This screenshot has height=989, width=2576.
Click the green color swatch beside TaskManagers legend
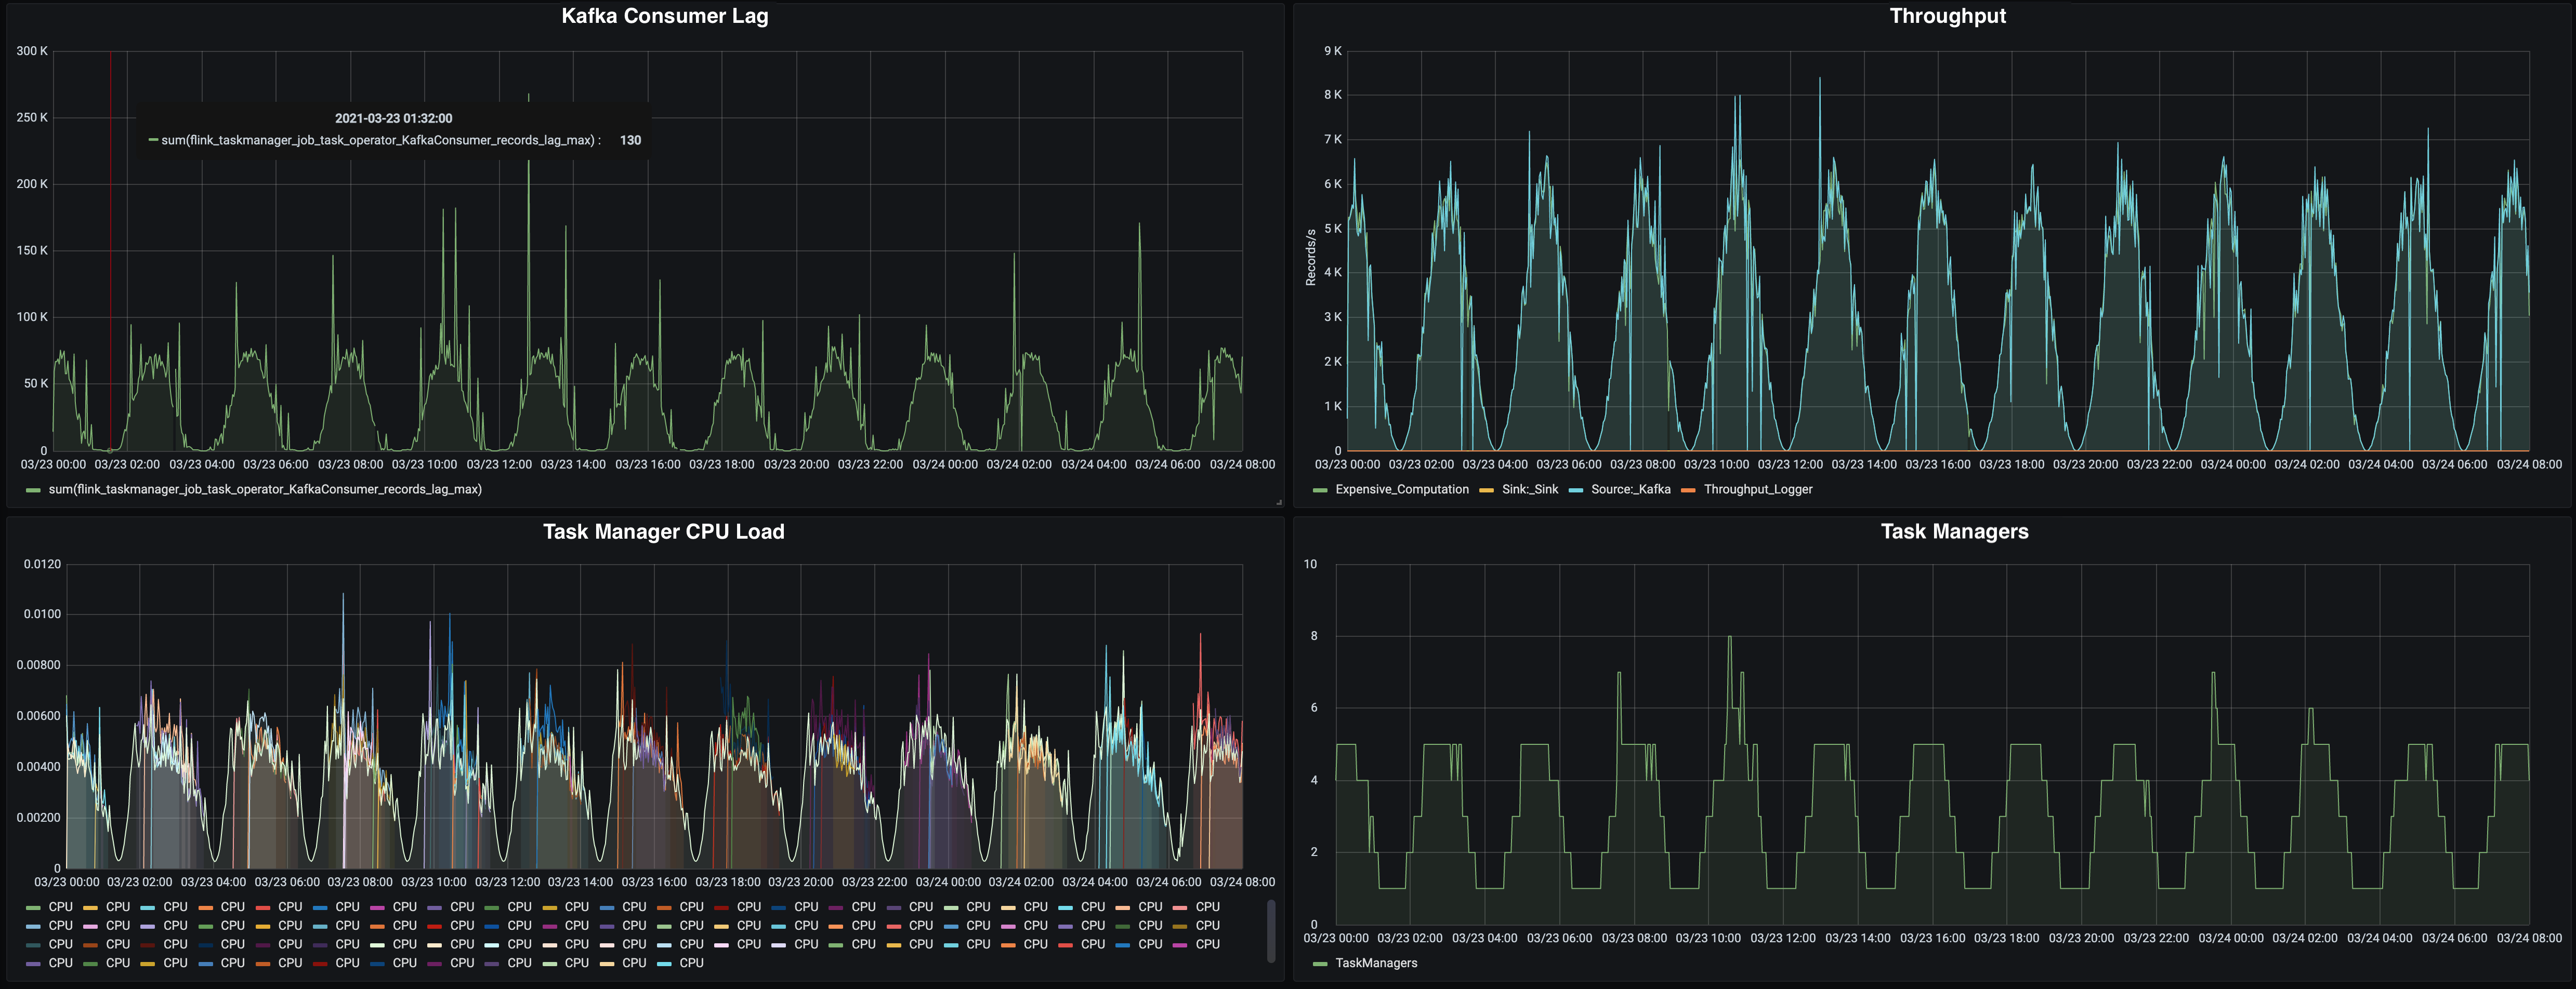click(1320, 964)
